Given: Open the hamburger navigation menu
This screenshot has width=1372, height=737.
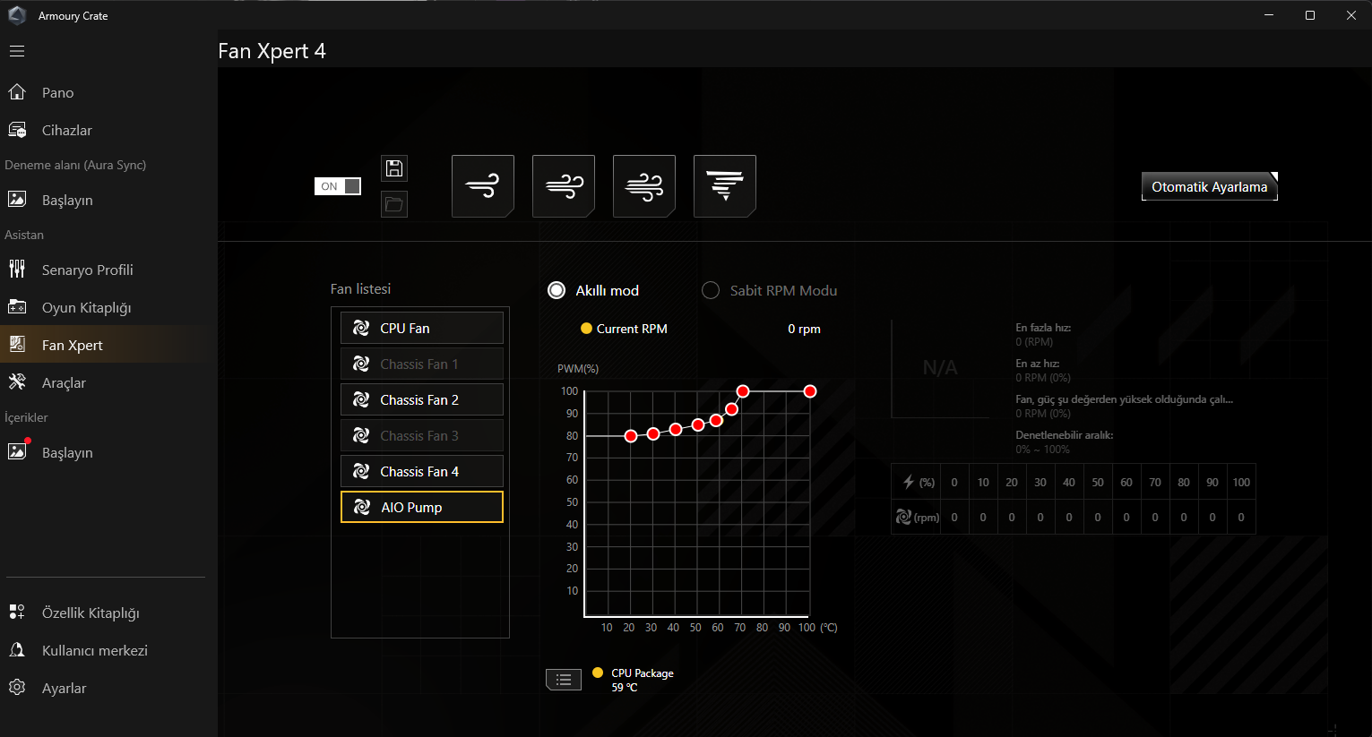Looking at the screenshot, I should 17,51.
